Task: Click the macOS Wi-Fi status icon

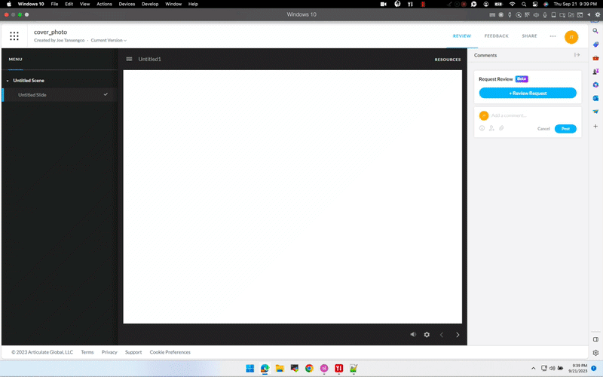Action: pos(512,4)
